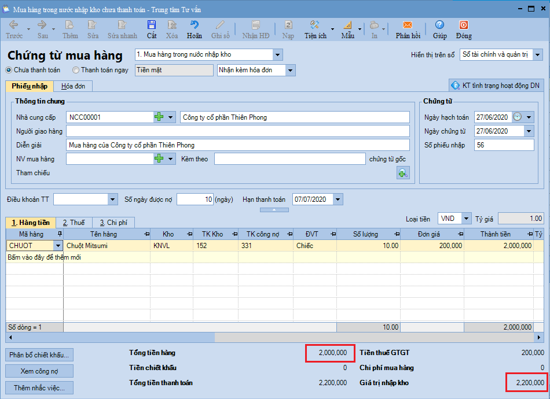550x399 pixels.
Task: Click the Kèm theo input field
Action: (x=290, y=158)
